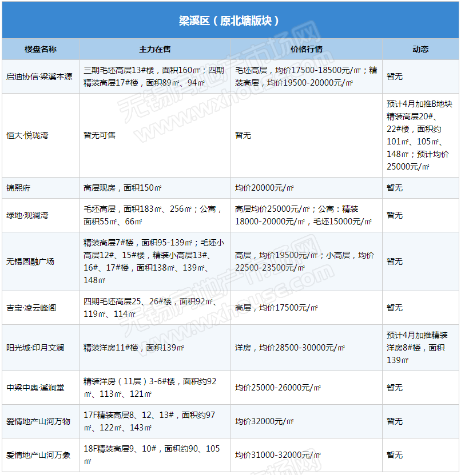Open the 无锡圆融广场 property name
This screenshot has width=461, height=475.
(x=30, y=261)
